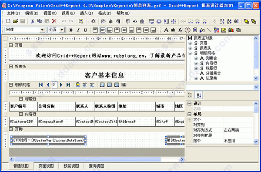The width and height of the screenshot is (261, 172).
Task: Collapse the 设计 property group
Action: pyautogui.click(x=189, y=104)
